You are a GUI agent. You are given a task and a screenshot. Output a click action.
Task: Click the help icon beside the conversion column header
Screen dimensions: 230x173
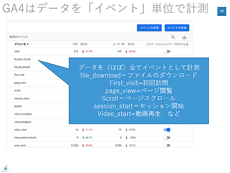point(187,44)
